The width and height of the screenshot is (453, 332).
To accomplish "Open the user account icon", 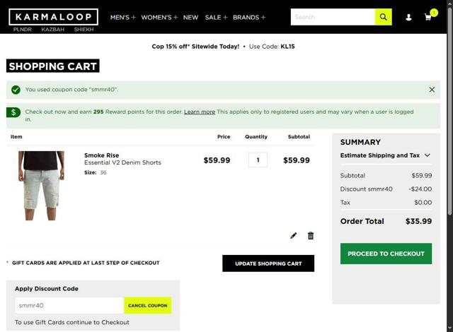I will (x=408, y=17).
